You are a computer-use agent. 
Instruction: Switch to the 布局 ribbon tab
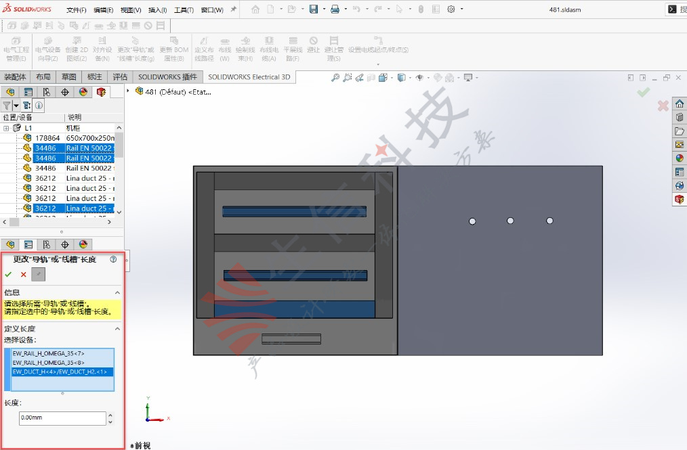pyautogui.click(x=43, y=77)
